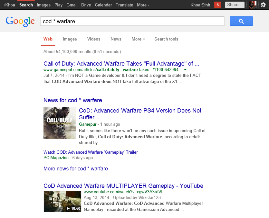
Task: Switch to the Images search tab
Action: 70,39
